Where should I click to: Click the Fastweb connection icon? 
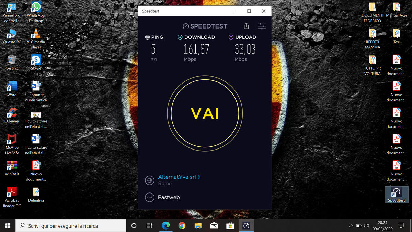point(149,197)
